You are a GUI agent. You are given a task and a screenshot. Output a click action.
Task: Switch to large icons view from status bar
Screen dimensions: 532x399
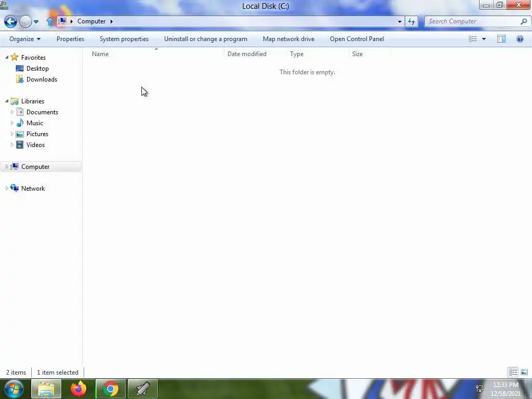(524, 372)
